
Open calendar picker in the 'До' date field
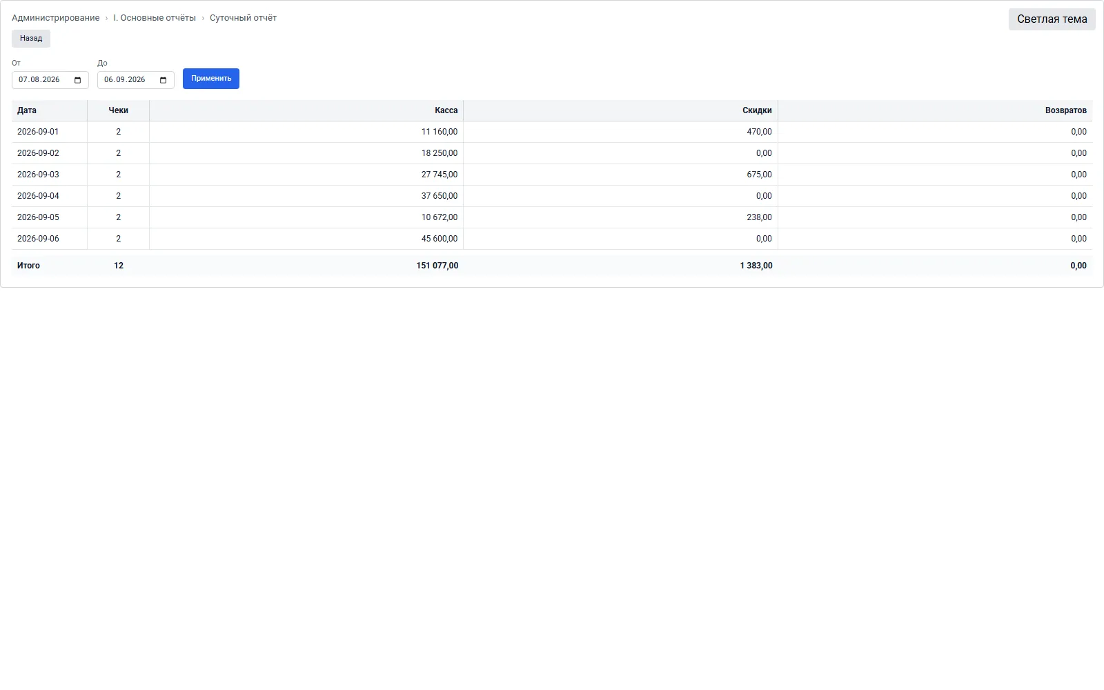(x=163, y=80)
